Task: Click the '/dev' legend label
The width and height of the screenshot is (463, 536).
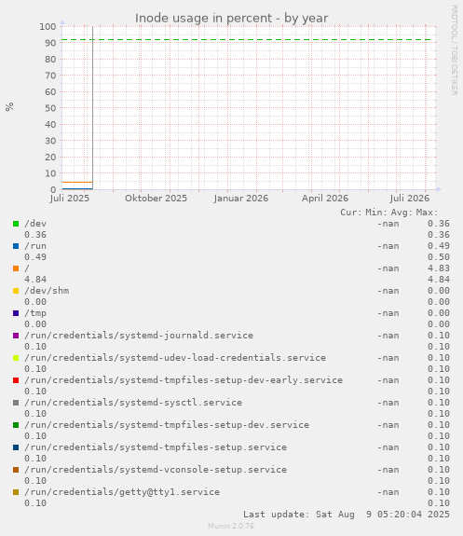Action: [x=35, y=224]
